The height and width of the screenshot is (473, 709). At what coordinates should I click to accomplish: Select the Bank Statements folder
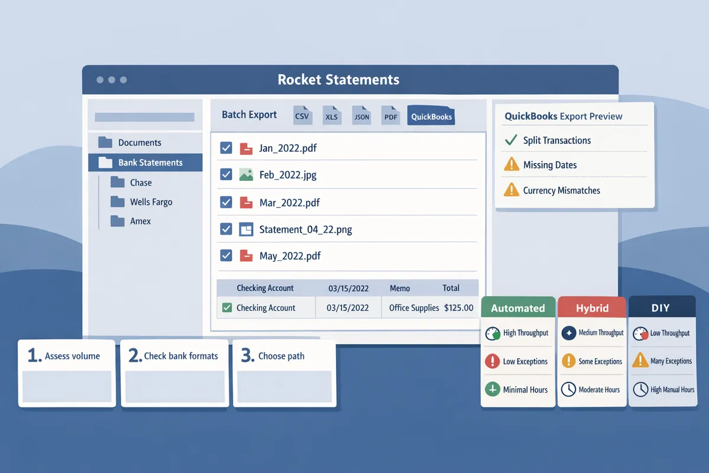[145, 163]
